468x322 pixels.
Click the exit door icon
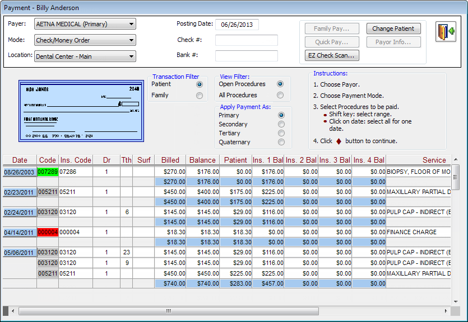click(x=446, y=32)
